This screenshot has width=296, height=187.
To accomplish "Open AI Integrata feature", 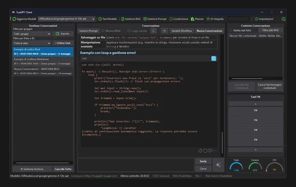I will click(215, 19).
